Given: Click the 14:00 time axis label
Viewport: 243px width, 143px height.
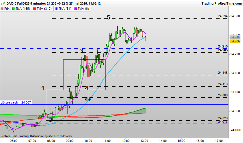Looking at the screenshot, I should point(163,141).
